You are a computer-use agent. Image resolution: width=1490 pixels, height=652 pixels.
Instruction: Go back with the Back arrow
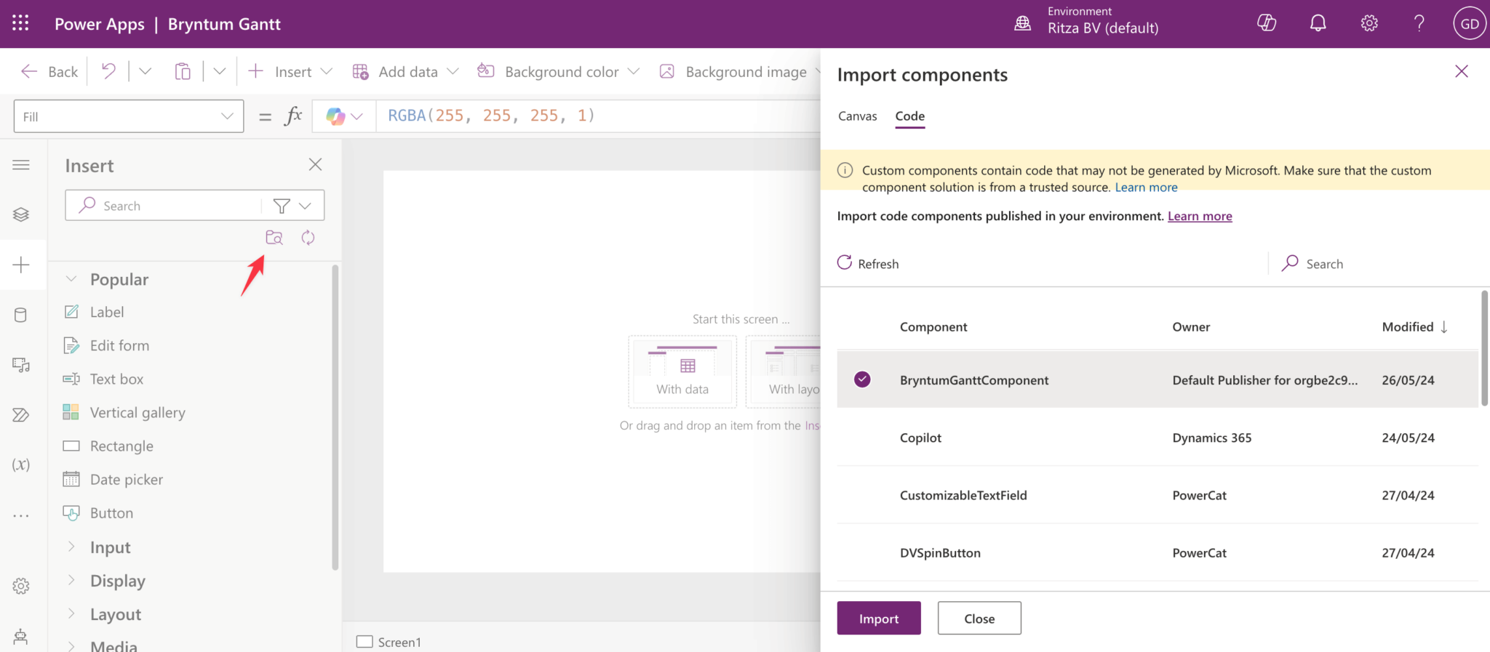tap(49, 71)
